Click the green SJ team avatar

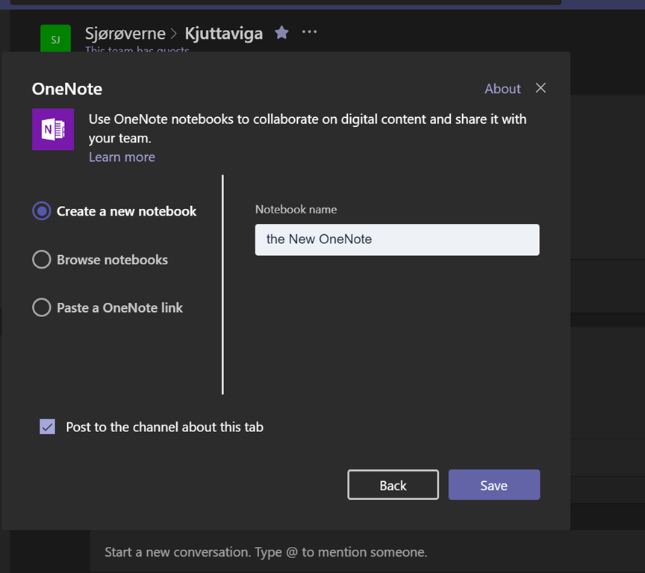click(x=55, y=39)
